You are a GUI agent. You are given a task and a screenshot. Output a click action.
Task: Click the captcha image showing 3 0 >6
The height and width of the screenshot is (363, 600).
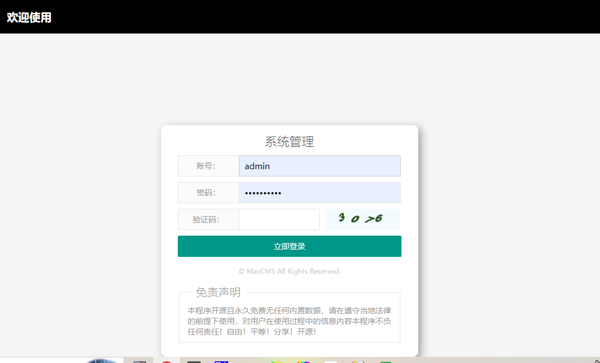coord(363,219)
